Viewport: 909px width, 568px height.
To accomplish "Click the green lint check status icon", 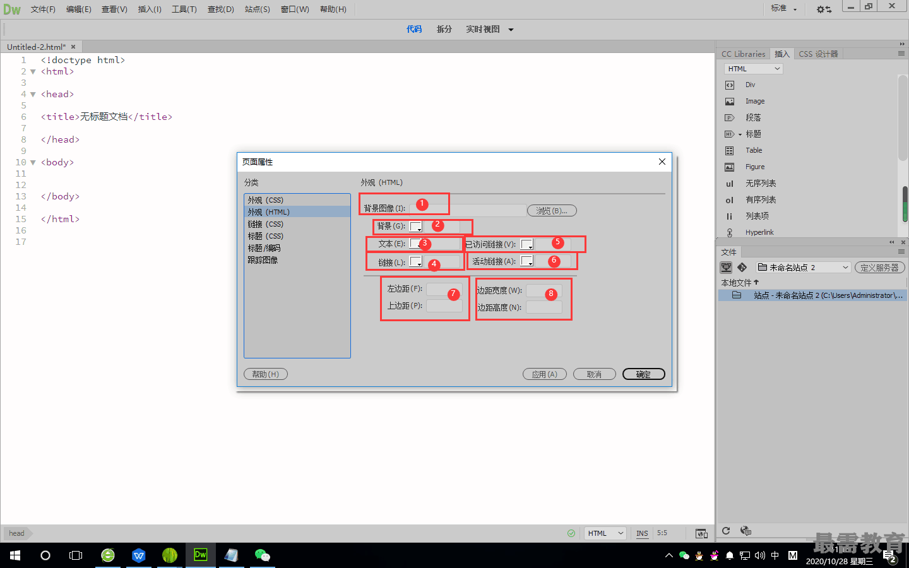I will (571, 533).
